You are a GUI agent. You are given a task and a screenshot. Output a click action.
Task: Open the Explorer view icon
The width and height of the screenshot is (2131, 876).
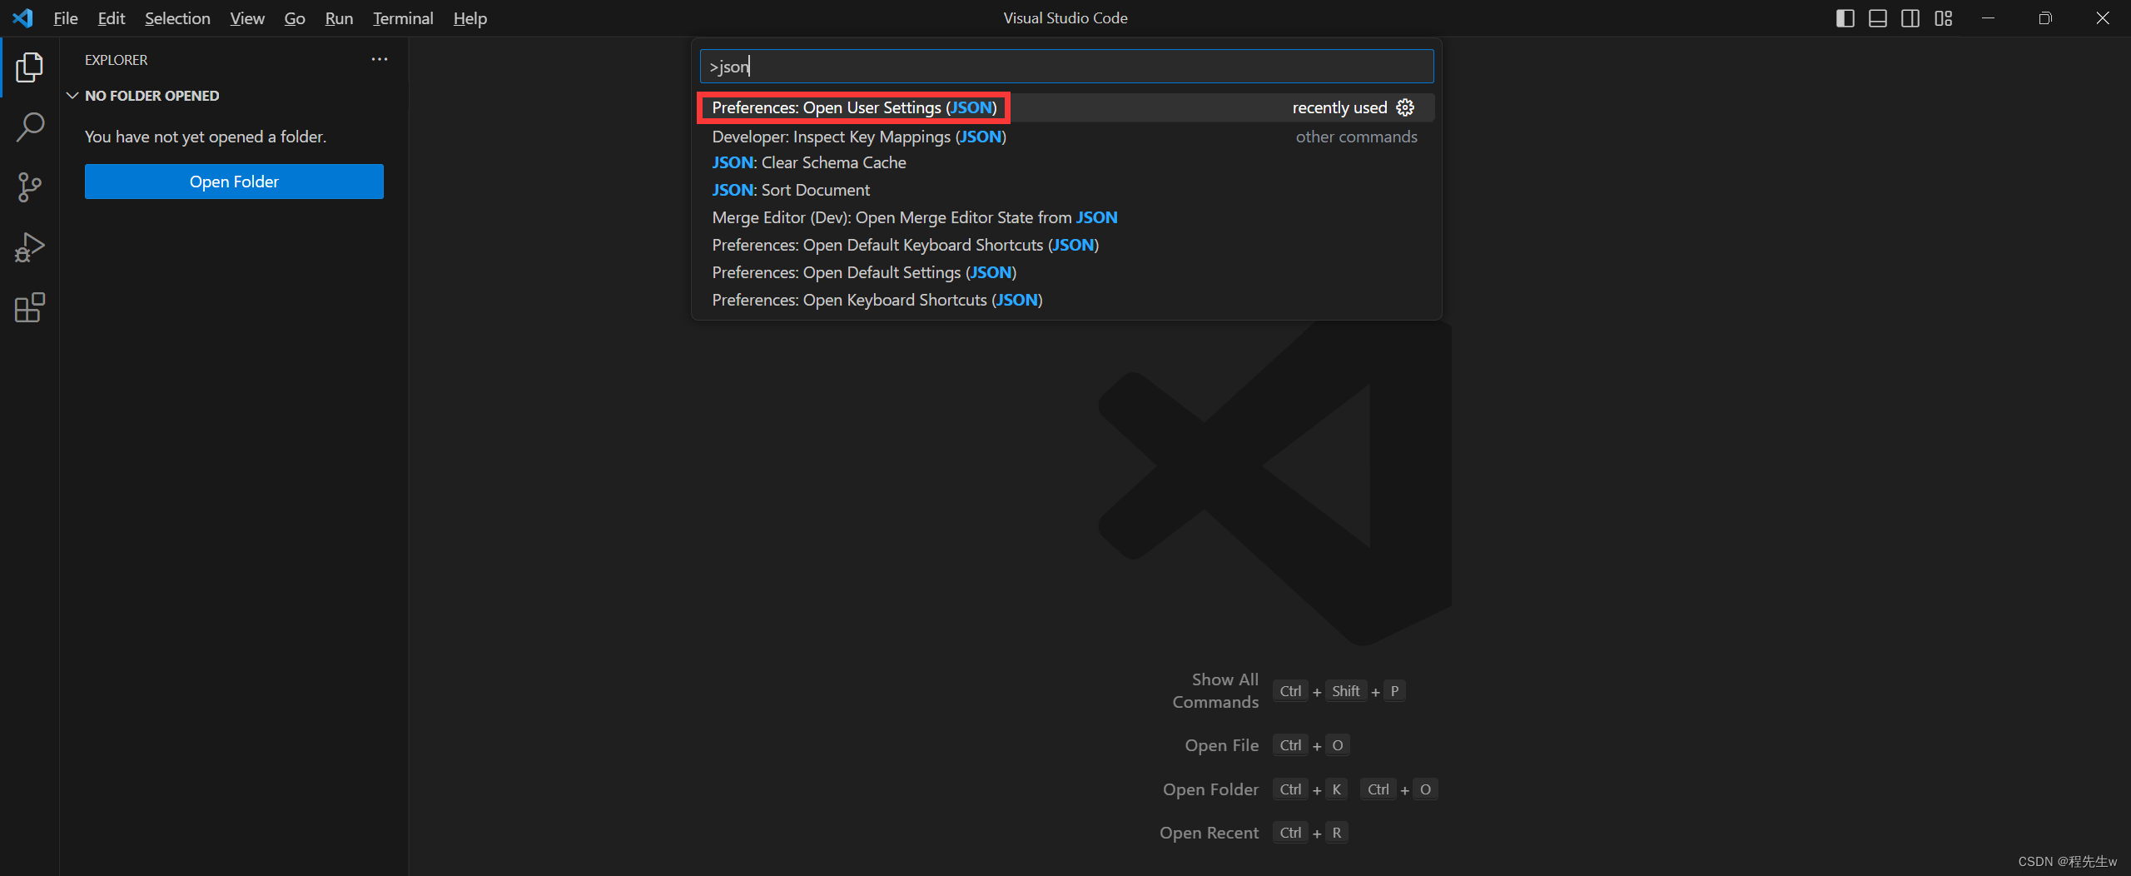coord(30,67)
